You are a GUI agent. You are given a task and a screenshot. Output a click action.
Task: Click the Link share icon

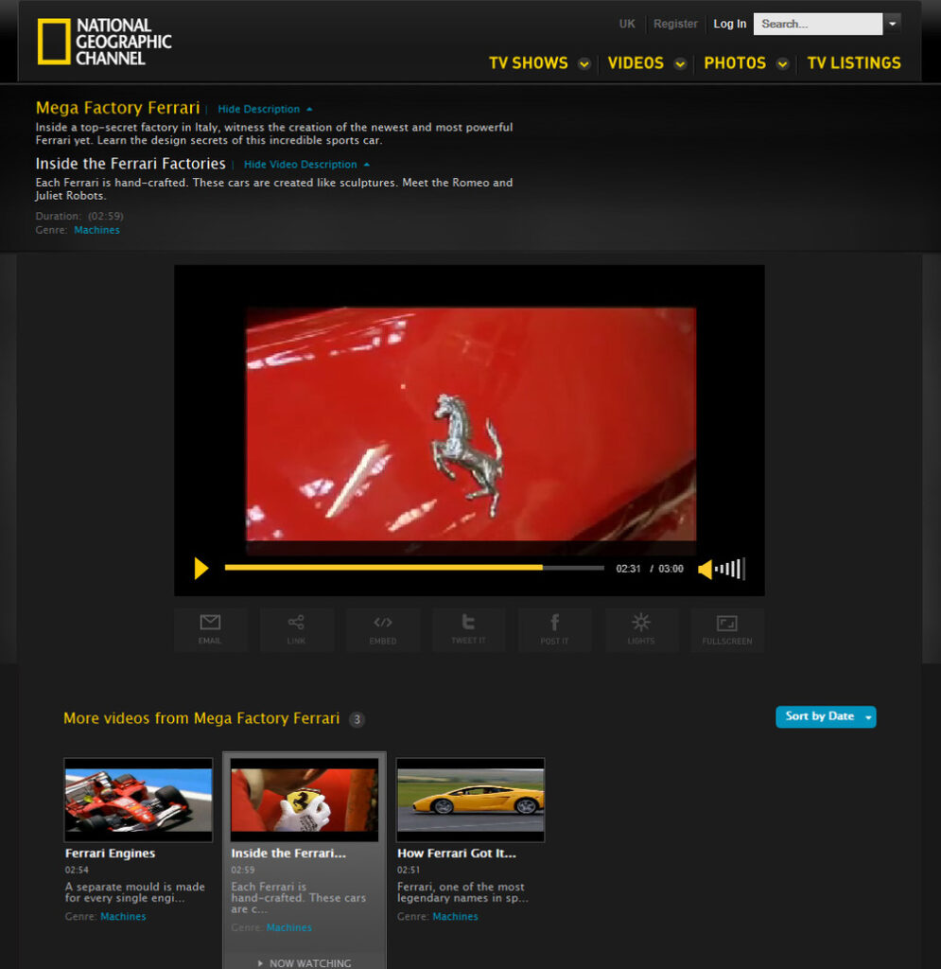click(x=296, y=629)
